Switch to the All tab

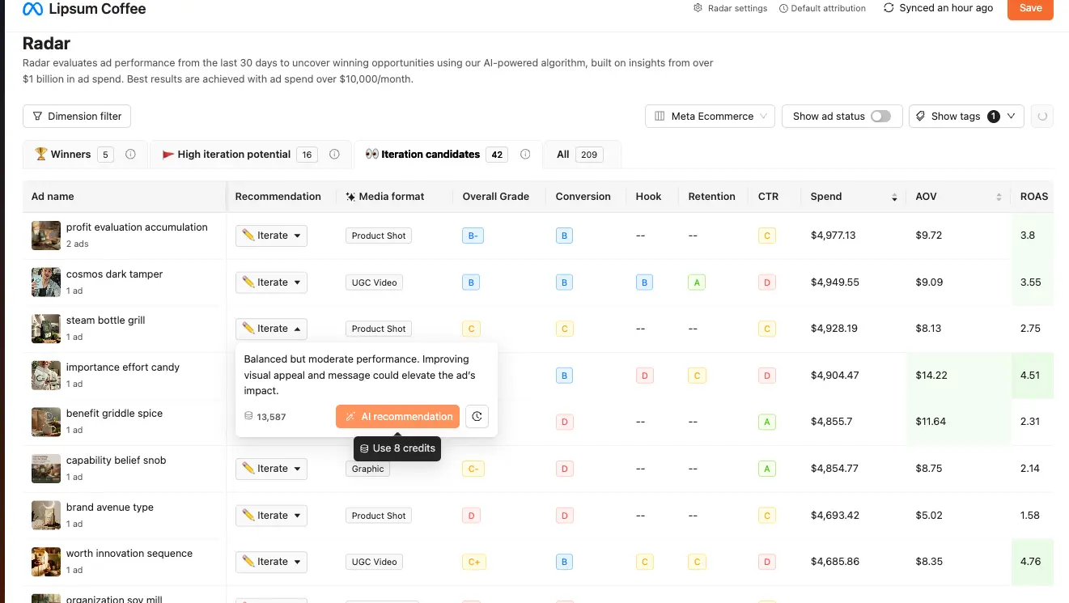pyautogui.click(x=579, y=155)
